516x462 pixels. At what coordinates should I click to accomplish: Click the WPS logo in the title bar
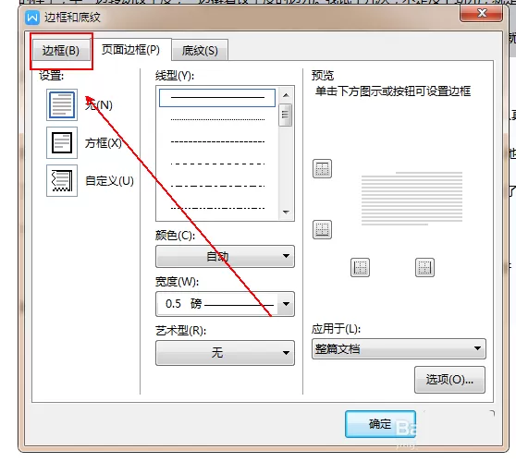click(x=32, y=18)
